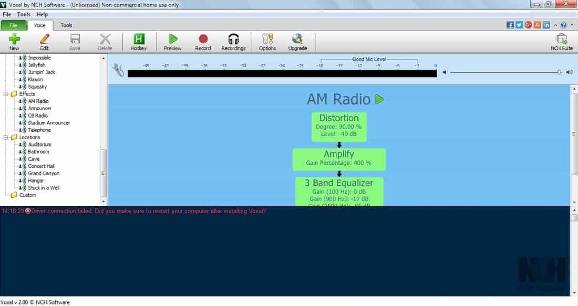Click the black mic level meter bar

[x=282, y=73]
